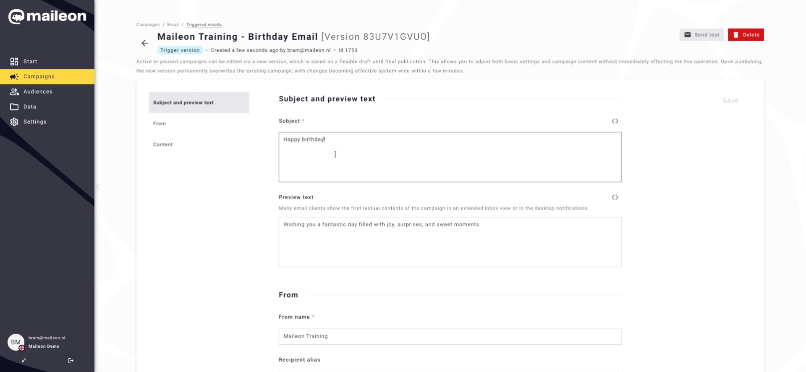The height and width of the screenshot is (372, 806).
Task: Expand the sidebar with the resize arrow
Action: pos(24,360)
